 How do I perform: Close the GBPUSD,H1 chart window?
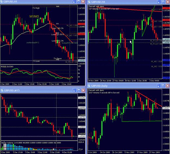click(83, 2)
